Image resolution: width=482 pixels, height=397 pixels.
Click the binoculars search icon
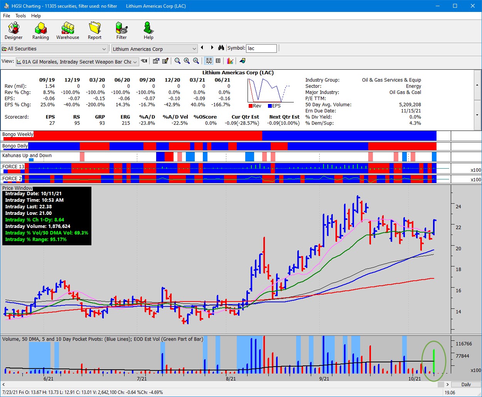click(x=221, y=48)
